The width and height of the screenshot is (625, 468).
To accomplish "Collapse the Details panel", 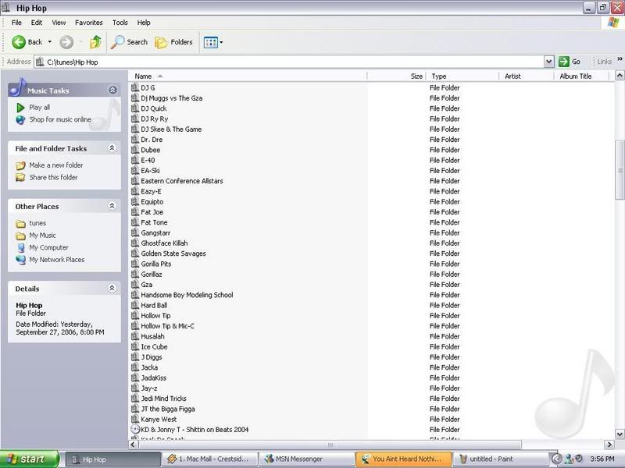I will coord(112,288).
